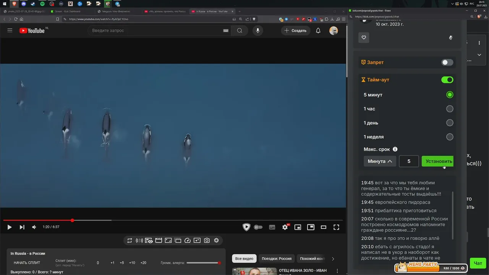This screenshot has width=489, height=275.
Task: Select the 1 день timeout option
Action: tap(450, 123)
